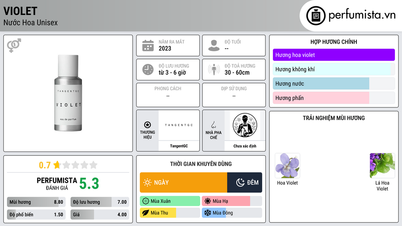Click the Mùa Hạ season bar
Image resolution: width=402 pixels, height=226 pixels.
pos(232,201)
